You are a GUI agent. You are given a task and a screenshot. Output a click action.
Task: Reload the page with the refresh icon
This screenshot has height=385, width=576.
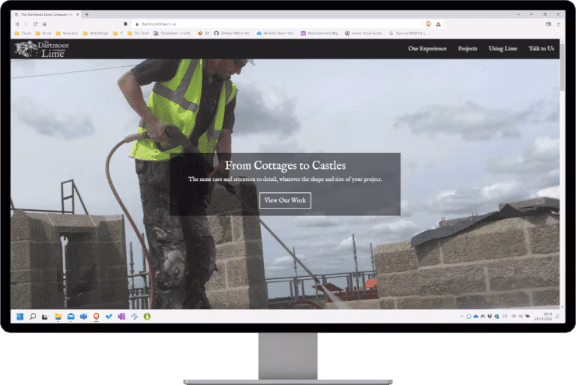click(x=35, y=24)
